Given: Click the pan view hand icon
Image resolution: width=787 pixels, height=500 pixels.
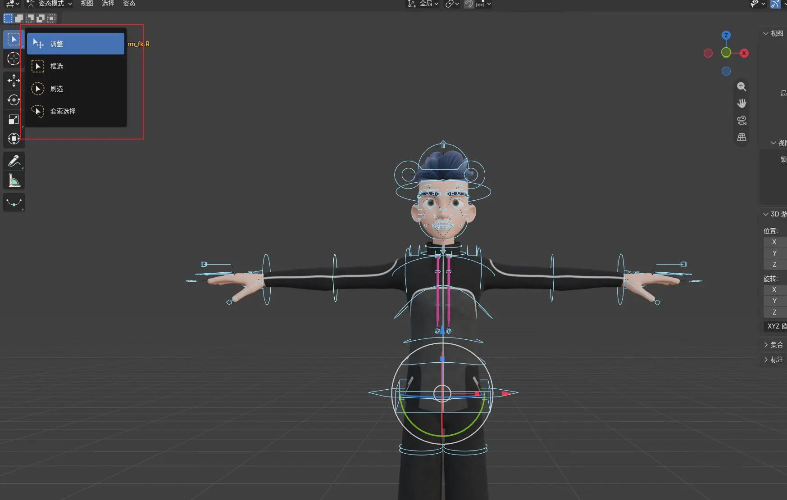Looking at the screenshot, I should [x=742, y=104].
